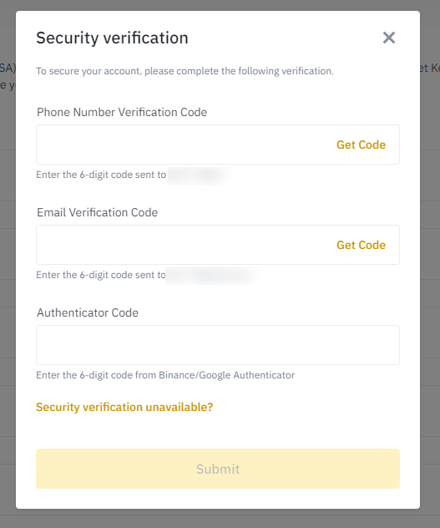The height and width of the screenshot is (528, 440).
Task: Click the Security verification heading
Action: click(112, 38)
